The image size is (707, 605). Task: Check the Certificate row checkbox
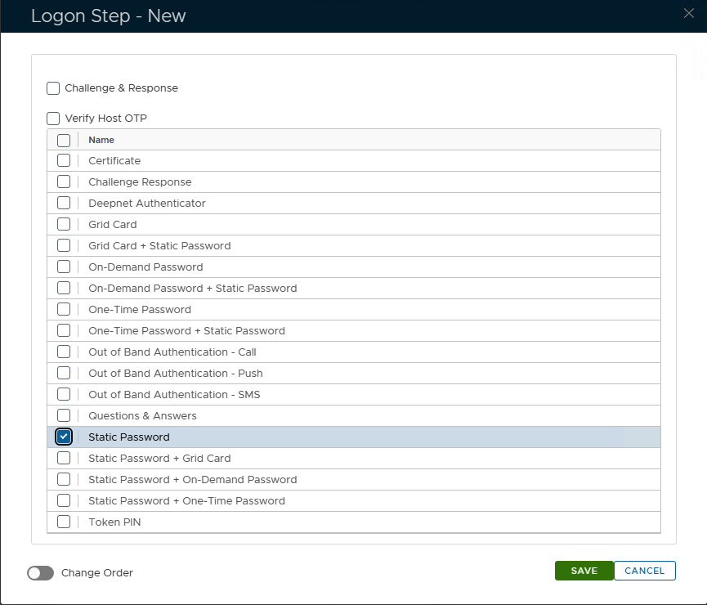tap(64, 161)
